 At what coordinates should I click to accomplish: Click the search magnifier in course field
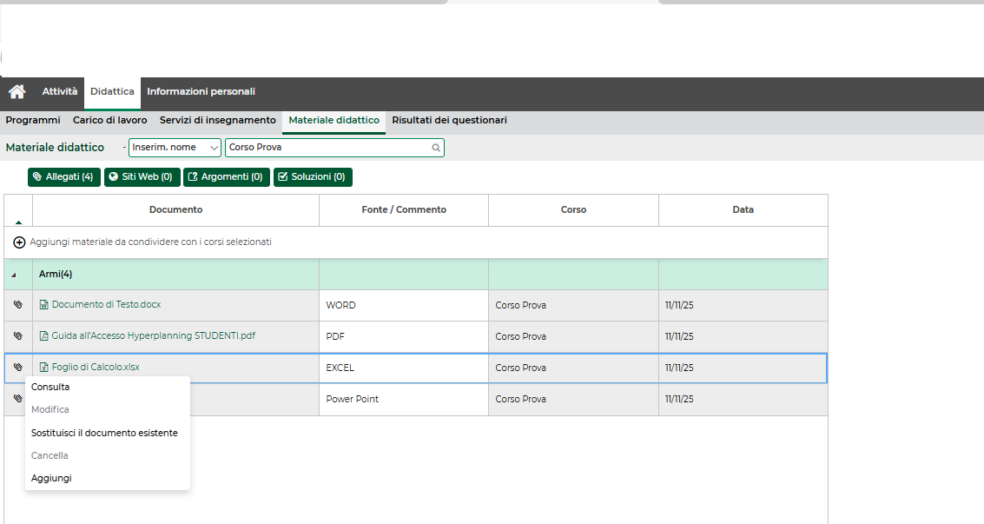tap(436, 148)
